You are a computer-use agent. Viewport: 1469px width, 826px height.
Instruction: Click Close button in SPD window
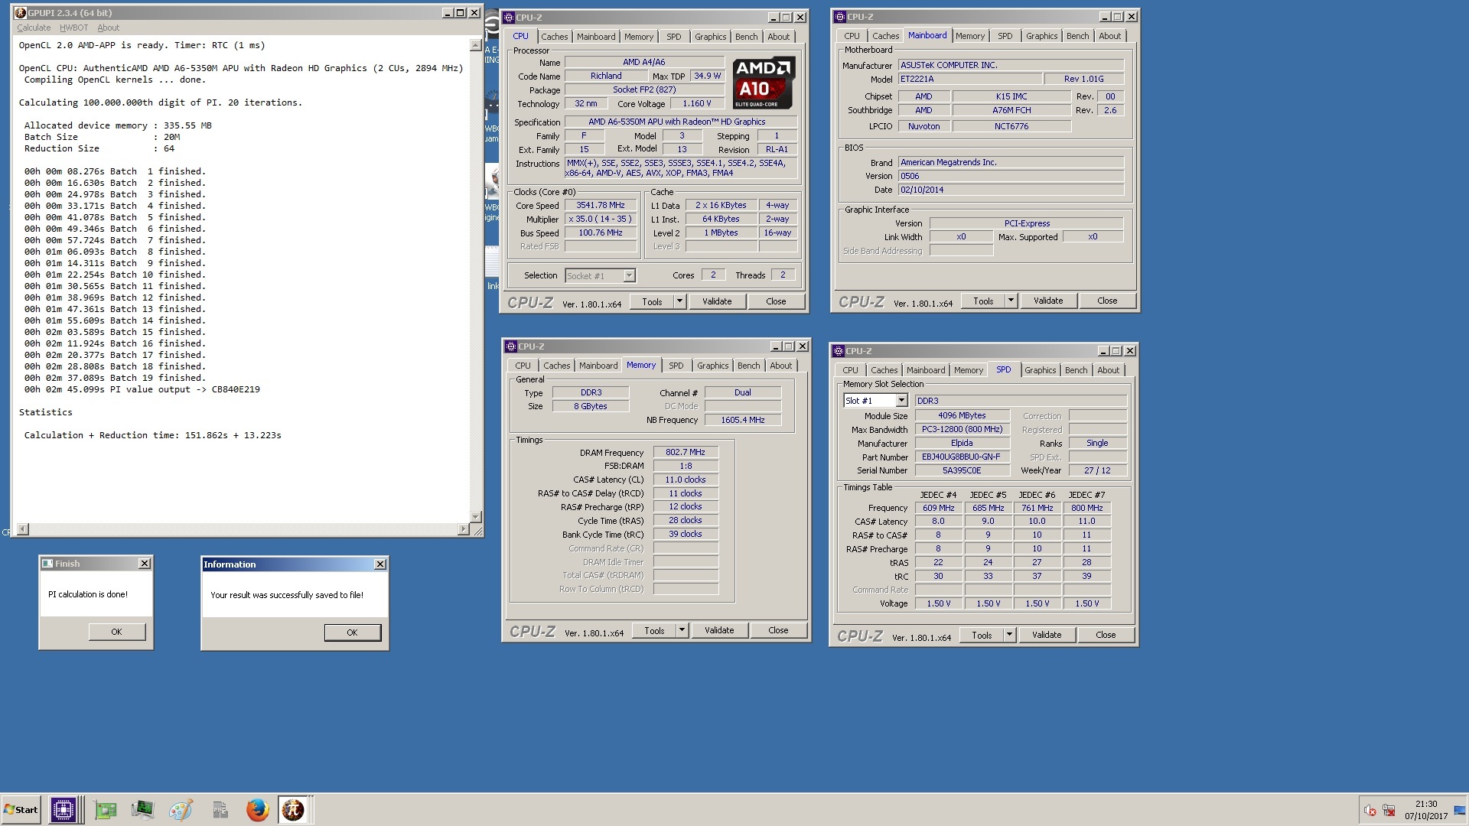click(1106, 635)
